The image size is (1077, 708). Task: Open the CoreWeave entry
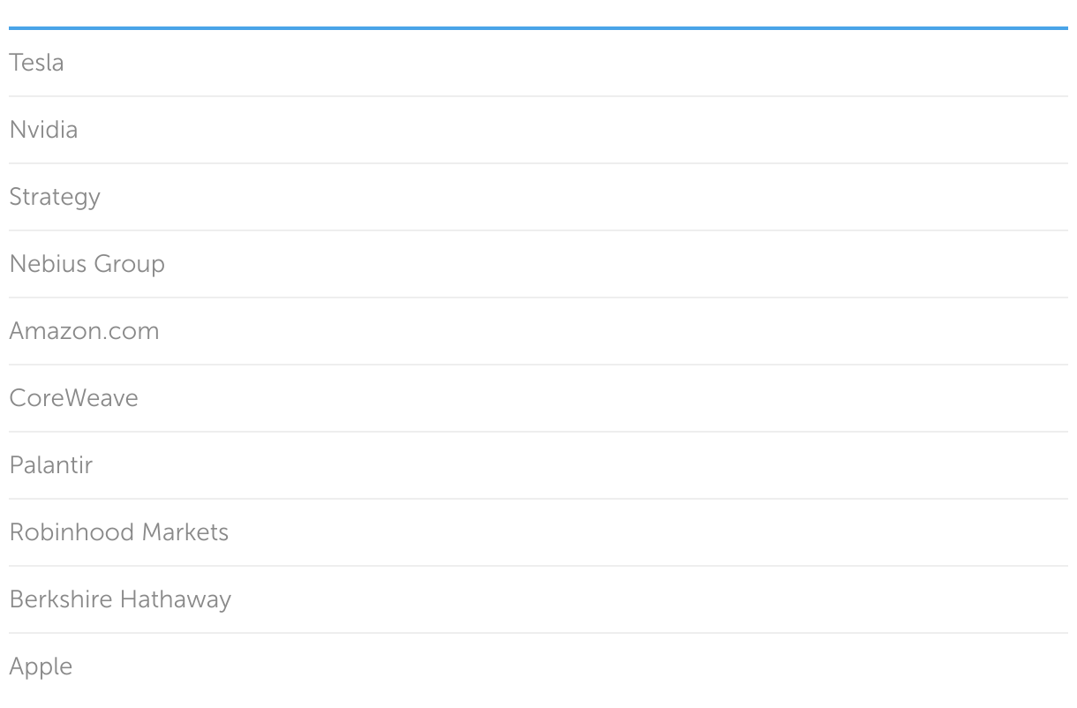click(73, 398)
